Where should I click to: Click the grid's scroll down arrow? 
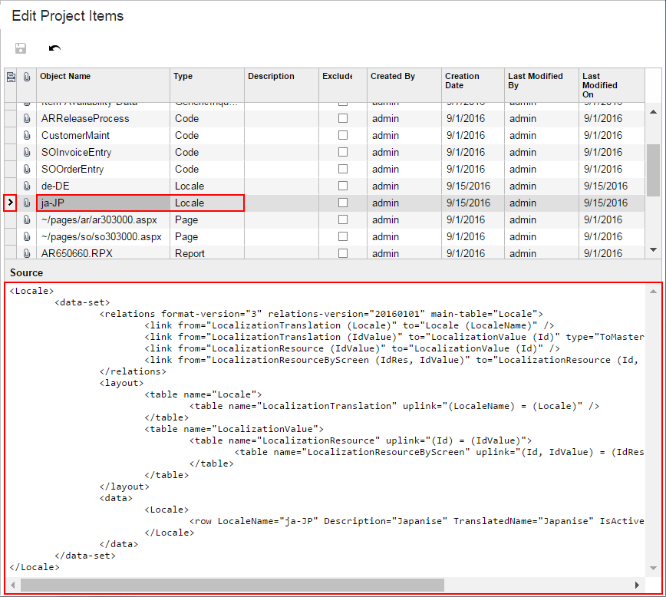pyautogui.click(x=653, y=250)
